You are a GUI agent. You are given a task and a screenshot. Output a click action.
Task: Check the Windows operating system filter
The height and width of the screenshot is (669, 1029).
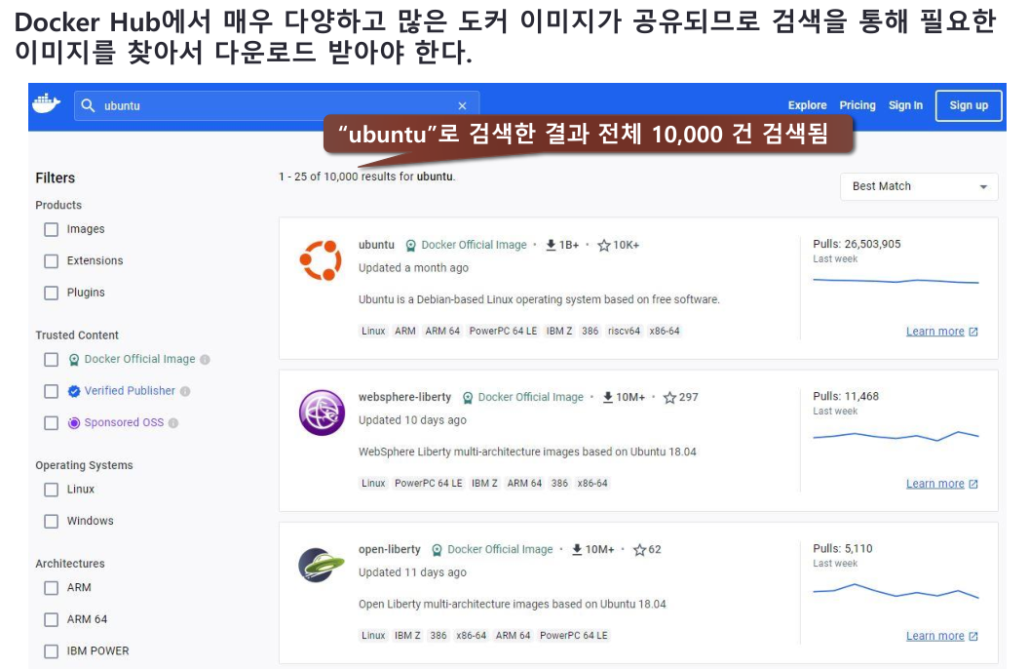click(x=52, y=521)
